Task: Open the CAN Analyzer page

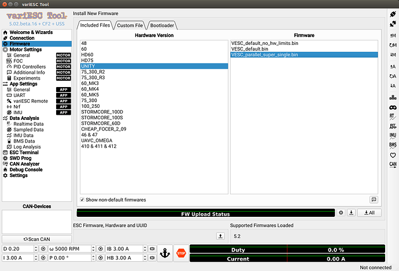Action: click(x=24, y=164)
